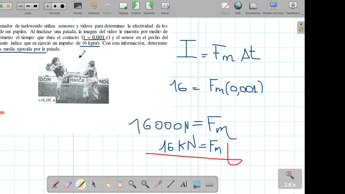Activate the laser pointer tool

(158, 184)
